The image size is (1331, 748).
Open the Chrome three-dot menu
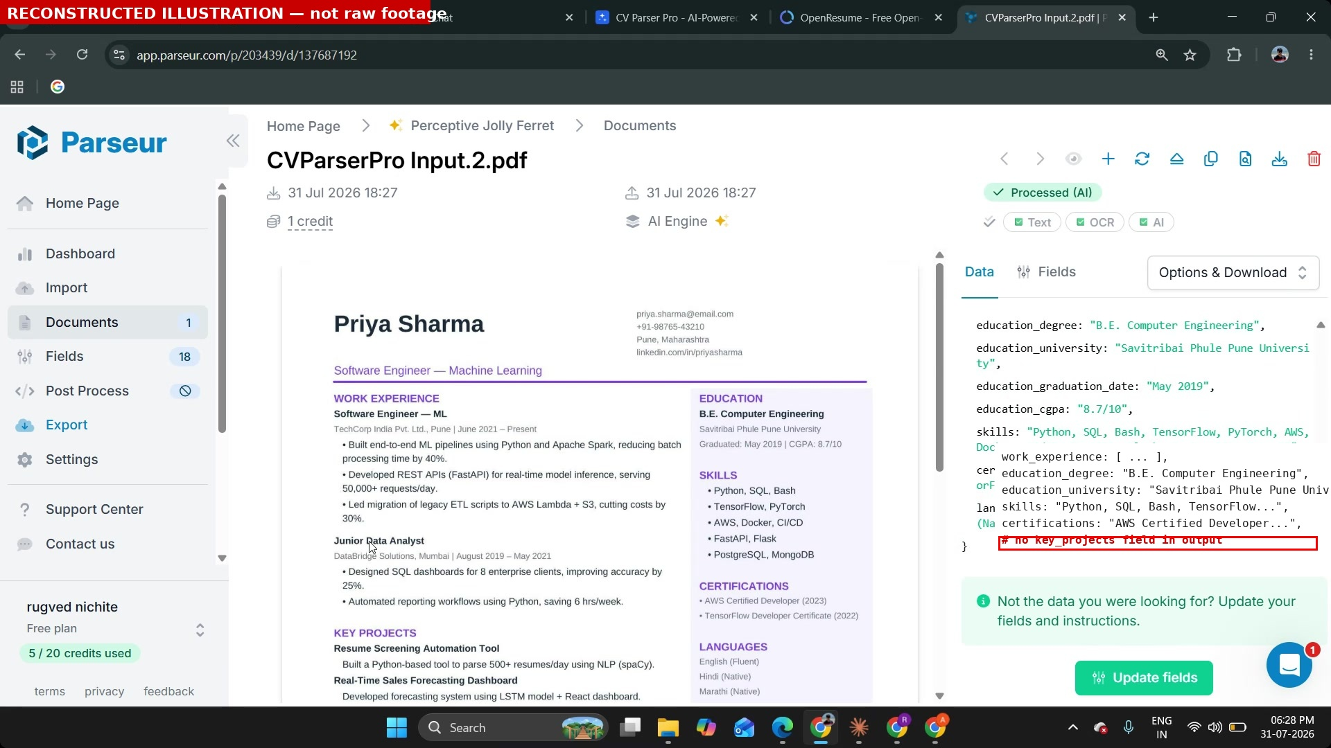[1311, 55]
